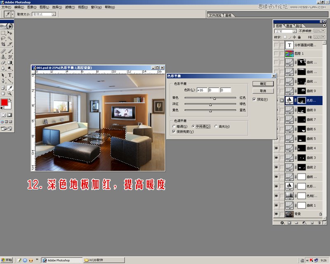Viewport: 330px width, 264px height.
Task: Click the Cyan-Red slider handle
Action: [x=214, y=99]
